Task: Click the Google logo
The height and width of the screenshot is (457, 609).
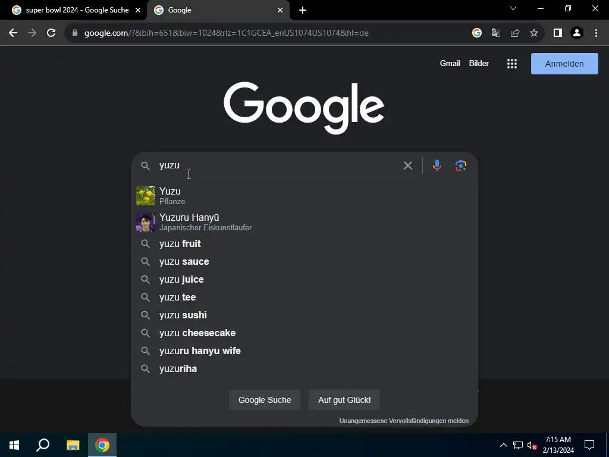Action: (304, 108)
